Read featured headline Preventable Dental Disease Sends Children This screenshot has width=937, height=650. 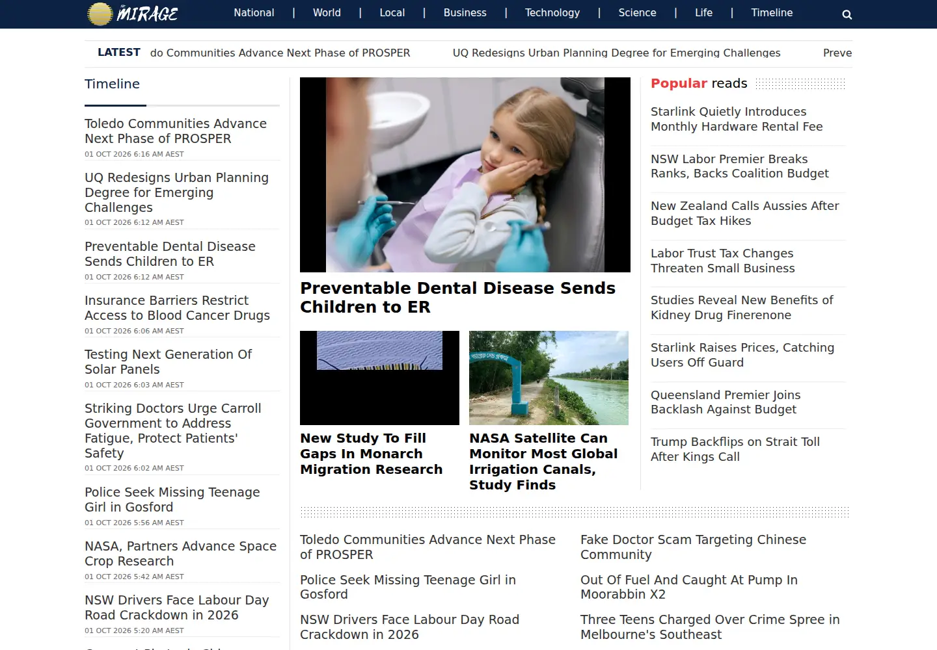[457, 298]
